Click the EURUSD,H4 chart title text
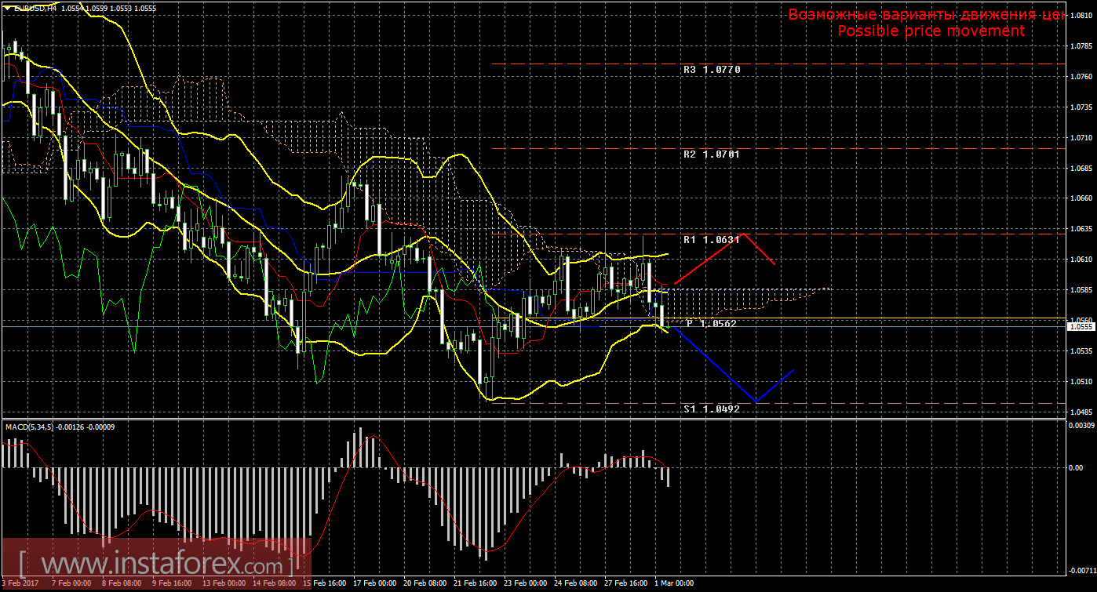Viewport: 1097px width, 592px height. [36, 7]
